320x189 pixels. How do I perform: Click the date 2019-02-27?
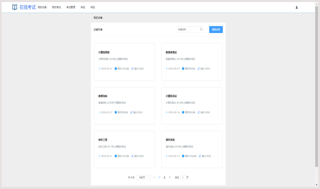click(106, 112)
